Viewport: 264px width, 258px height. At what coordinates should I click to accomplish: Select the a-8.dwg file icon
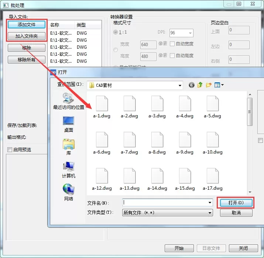point(157,140)
